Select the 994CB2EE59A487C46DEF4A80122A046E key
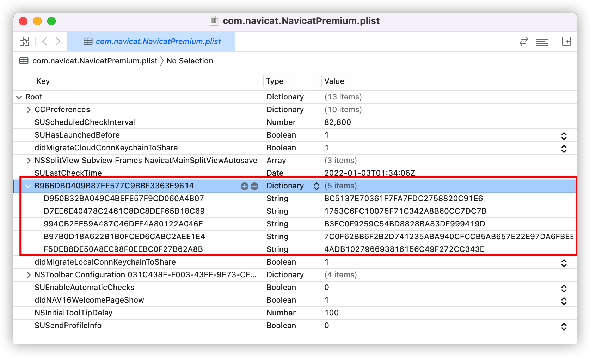The image size is (590, 357). [x=123, y=224]
